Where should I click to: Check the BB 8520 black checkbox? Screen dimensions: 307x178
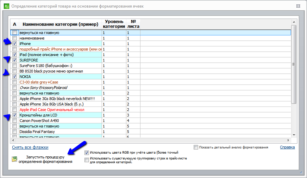tap(14, 71)
